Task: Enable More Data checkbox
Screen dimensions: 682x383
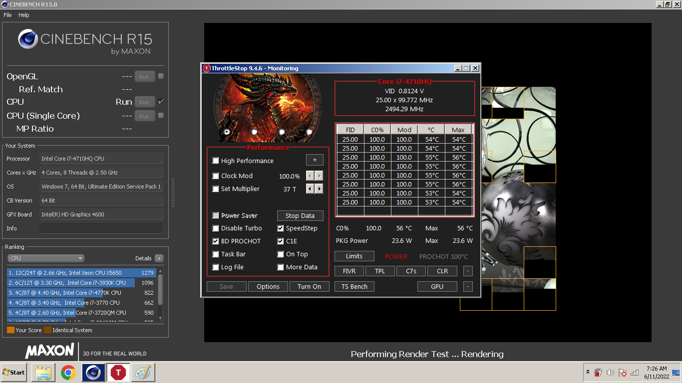Action: point(281,267)
